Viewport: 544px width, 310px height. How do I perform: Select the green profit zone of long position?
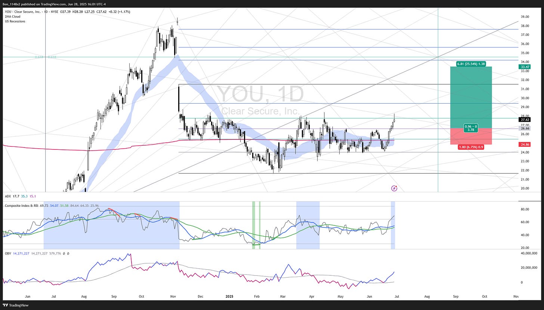coord(471,97)
